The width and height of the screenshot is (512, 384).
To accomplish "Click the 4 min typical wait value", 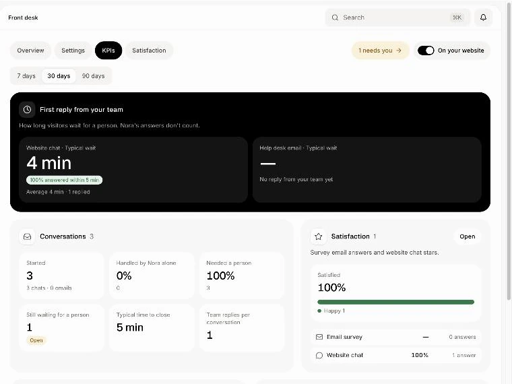I will tap(49, 163).
